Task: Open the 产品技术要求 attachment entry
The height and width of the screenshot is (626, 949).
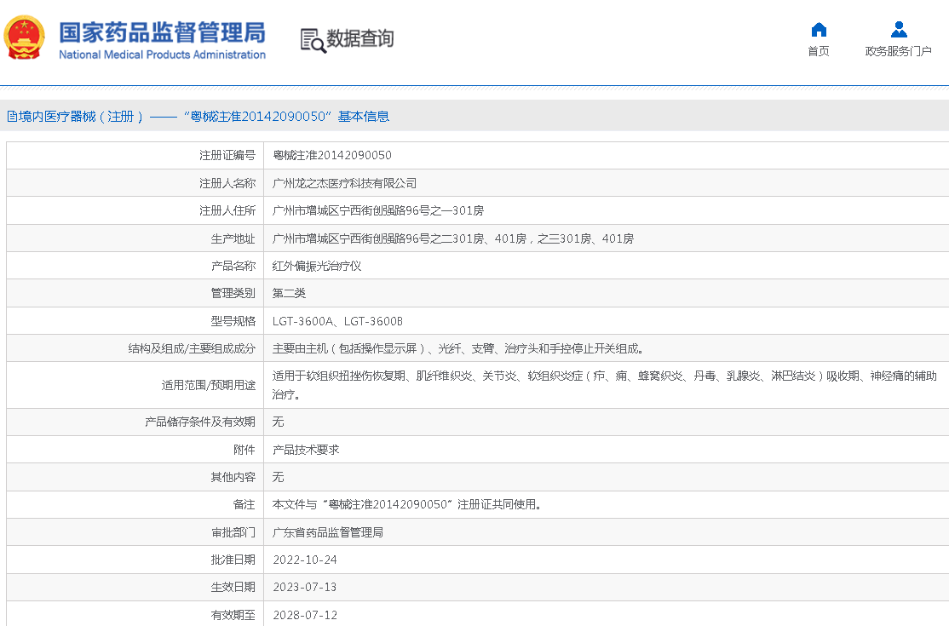Action: click(x=306, y=450)
